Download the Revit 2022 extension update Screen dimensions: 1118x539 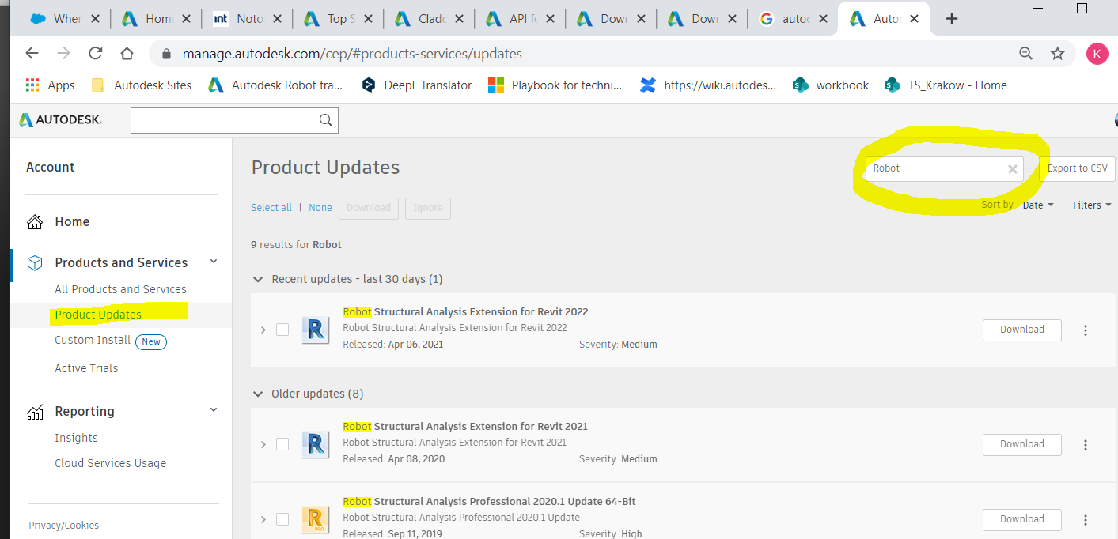coord(1021,330)
